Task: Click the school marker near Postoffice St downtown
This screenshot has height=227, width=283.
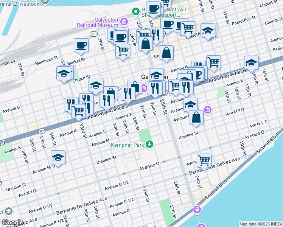Action: 208,32
